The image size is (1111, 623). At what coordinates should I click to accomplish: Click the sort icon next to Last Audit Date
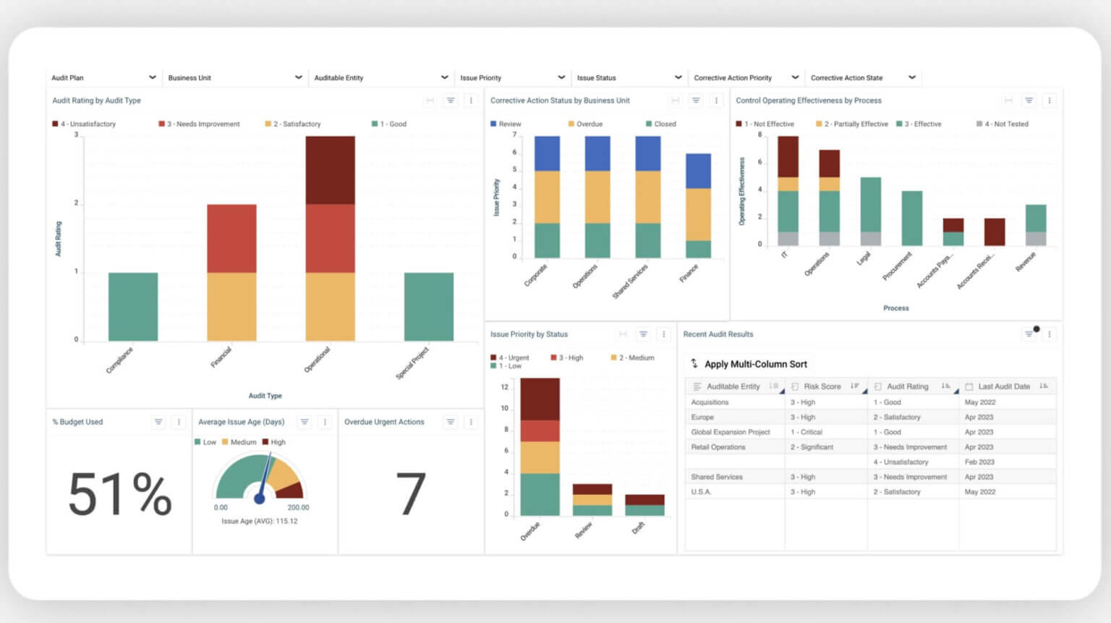click(x=1043, y=386)
